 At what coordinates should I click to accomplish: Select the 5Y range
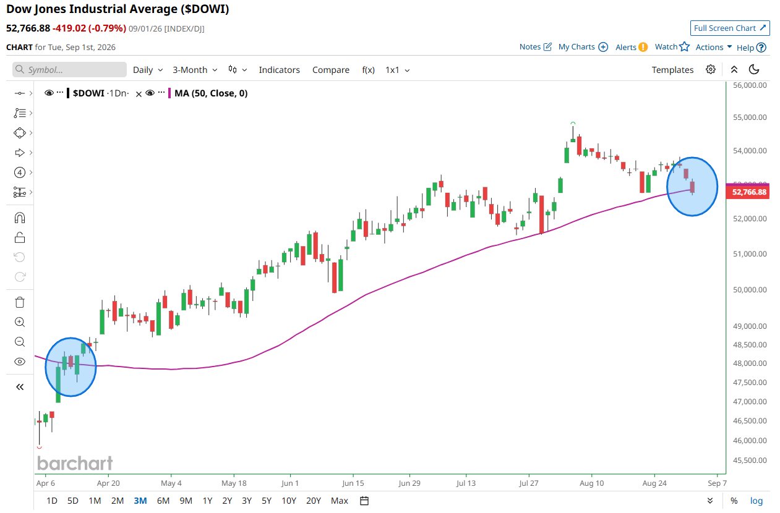point(266,501)
